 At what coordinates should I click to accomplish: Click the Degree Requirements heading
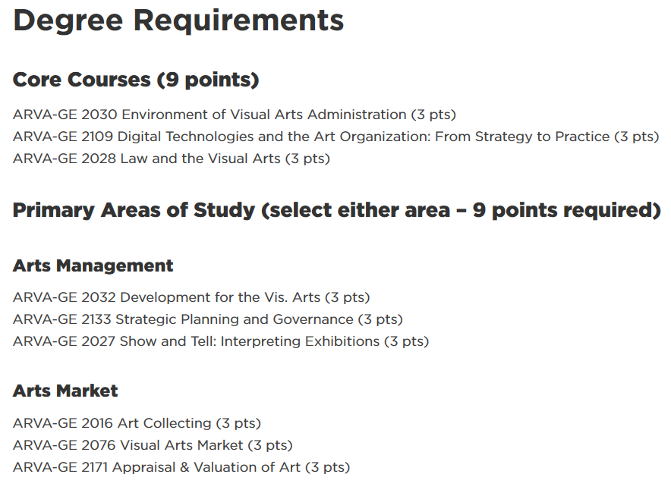coord(178,20)
